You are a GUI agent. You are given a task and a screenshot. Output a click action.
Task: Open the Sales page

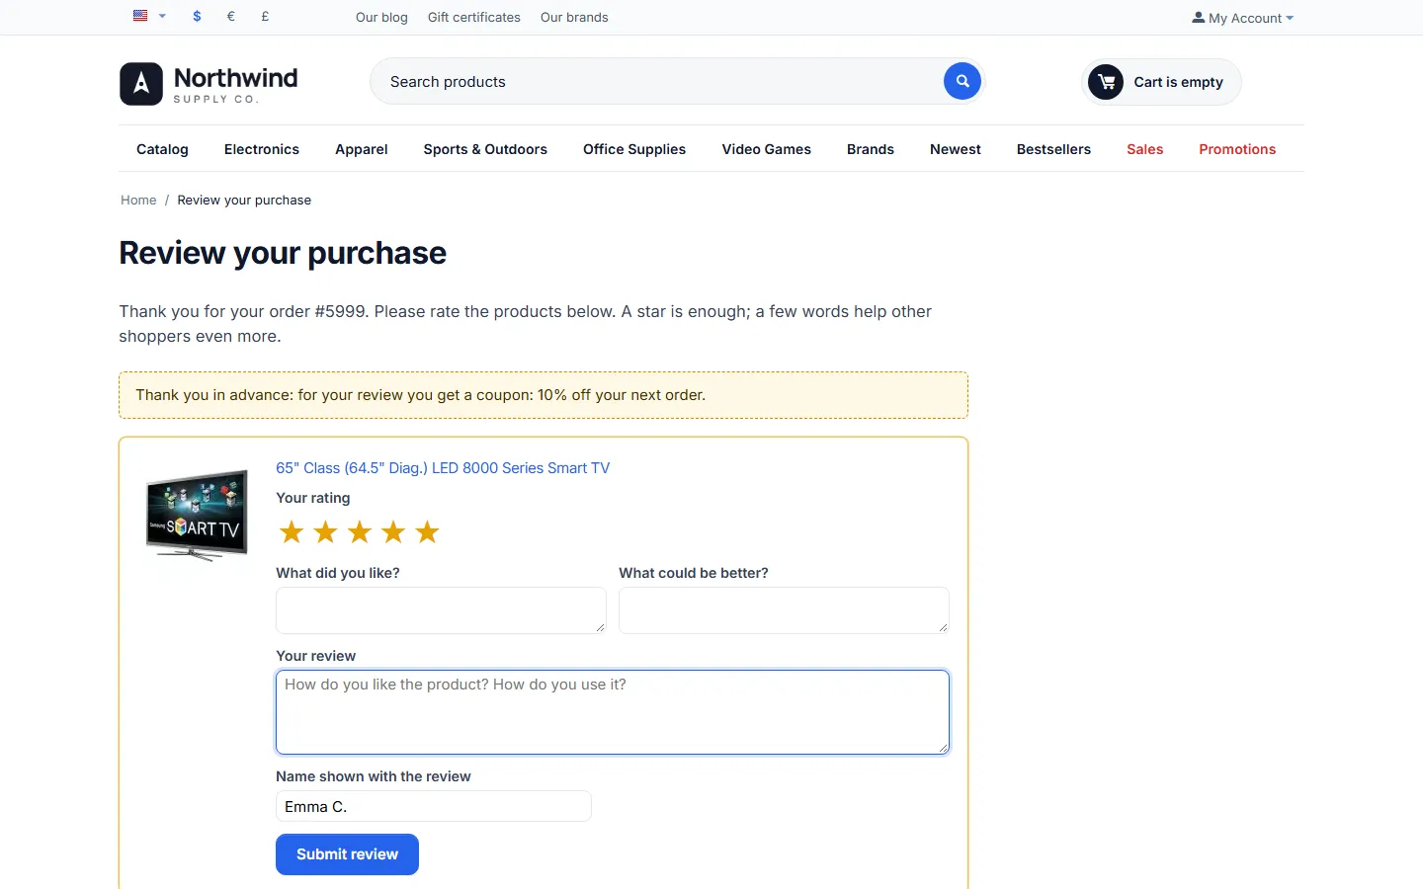tap(1145, 149)
